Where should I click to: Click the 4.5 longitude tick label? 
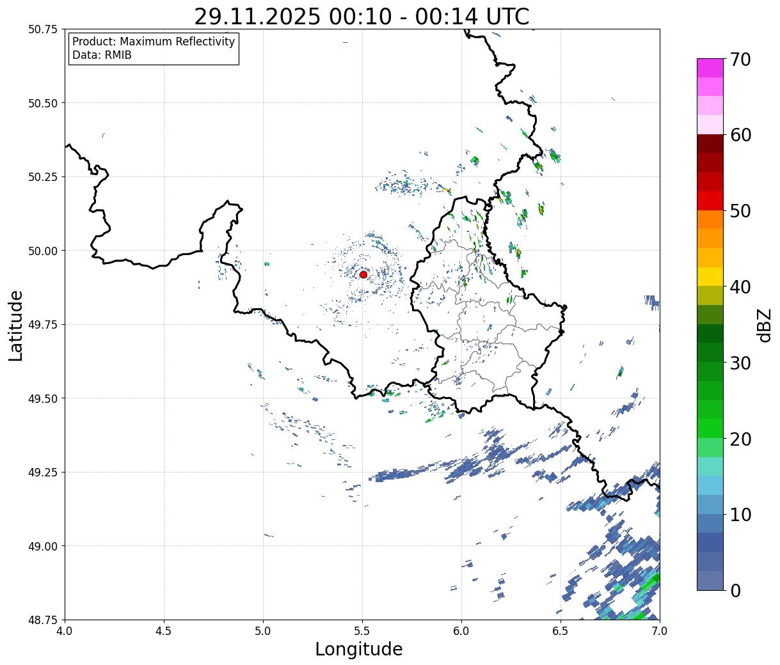pos(164,631)
